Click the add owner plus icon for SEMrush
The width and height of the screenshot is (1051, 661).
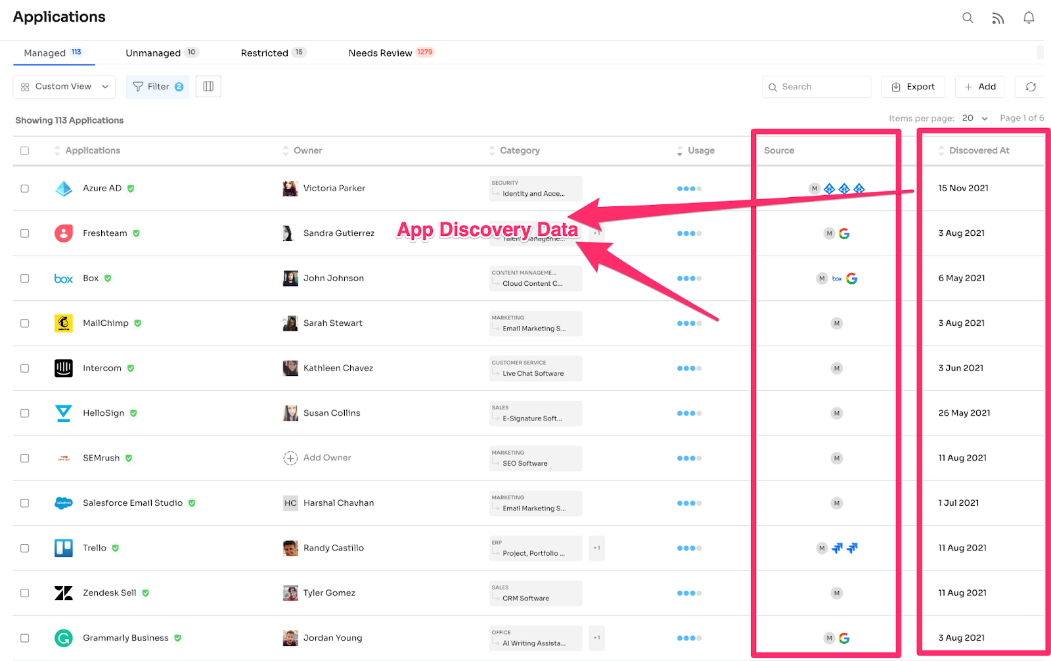tap(290, 458)
